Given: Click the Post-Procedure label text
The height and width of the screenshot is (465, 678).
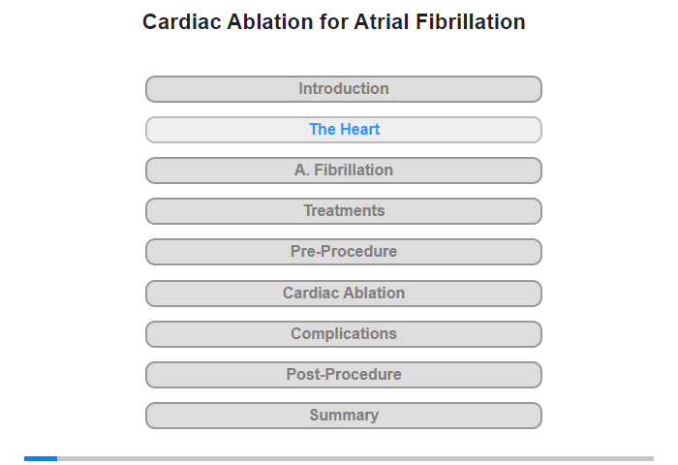Looking at the screenshot, I should [x=344, y=374].
